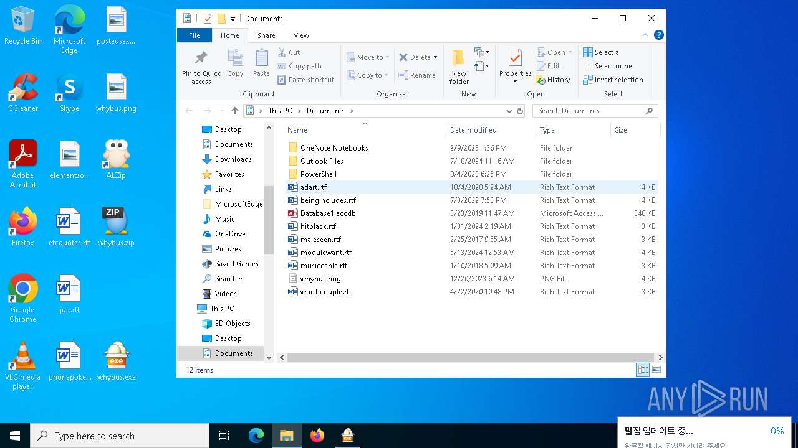Open the Explorer Help question mark
Image resolution: width=798 pixels, height=448 pixels.
point(658,35)
